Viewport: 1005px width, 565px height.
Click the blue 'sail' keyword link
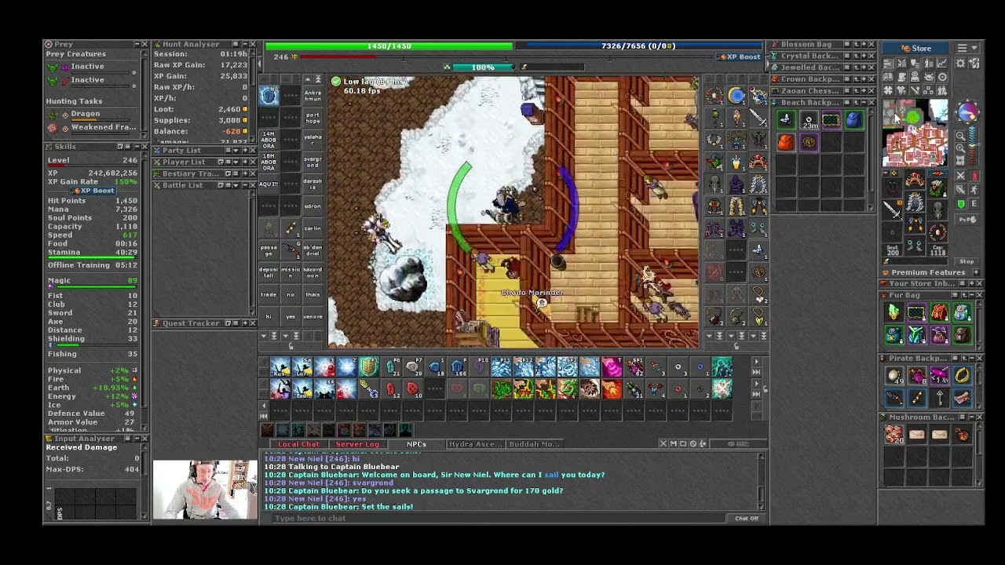click(551, 475)
